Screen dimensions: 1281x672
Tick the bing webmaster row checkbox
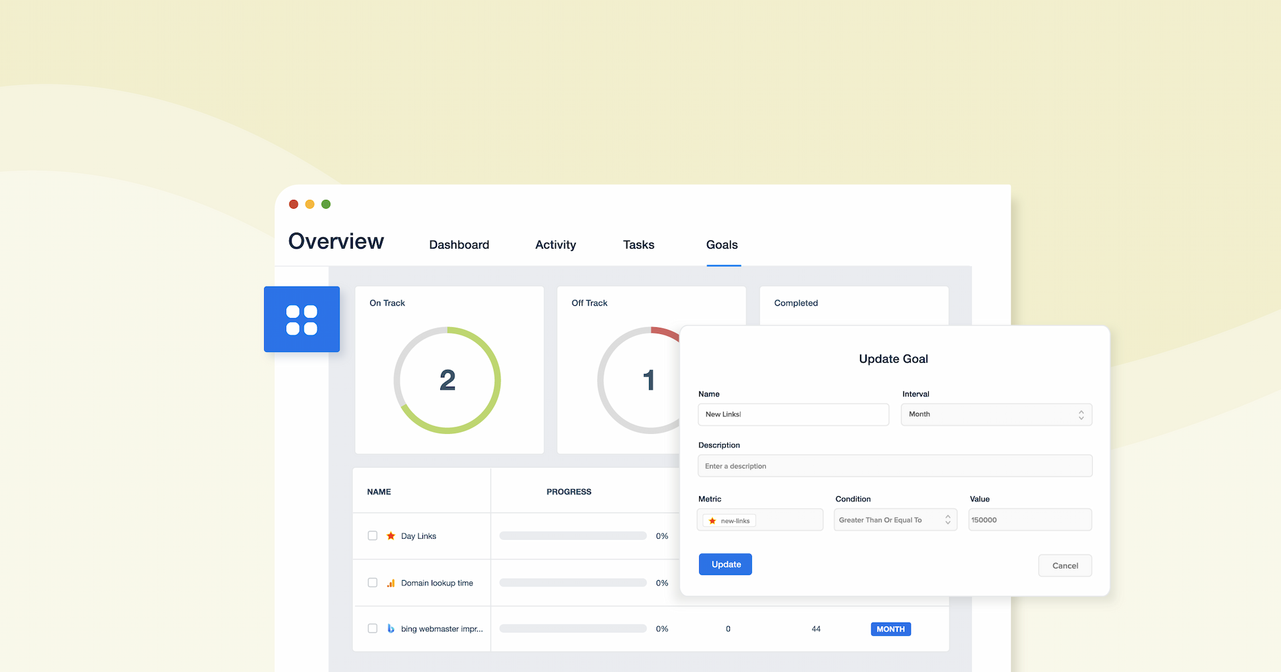coord(373,629)
